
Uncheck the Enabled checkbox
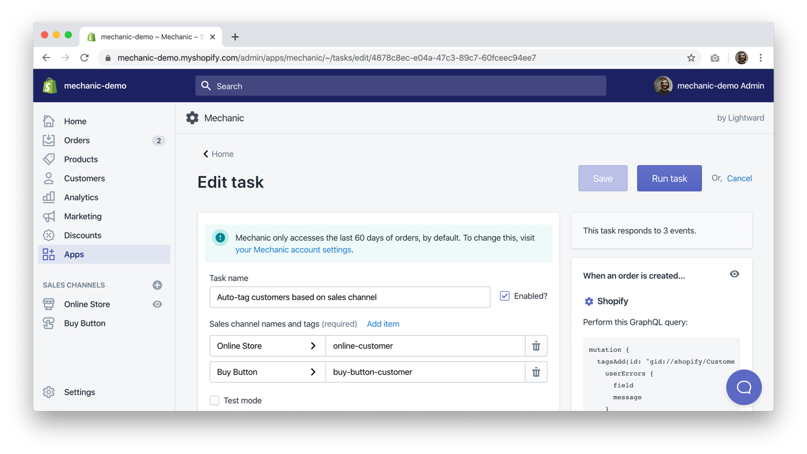click(x=504, y=296)
